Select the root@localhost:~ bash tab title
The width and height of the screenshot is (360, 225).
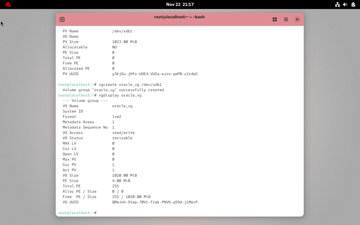[179, 17]
